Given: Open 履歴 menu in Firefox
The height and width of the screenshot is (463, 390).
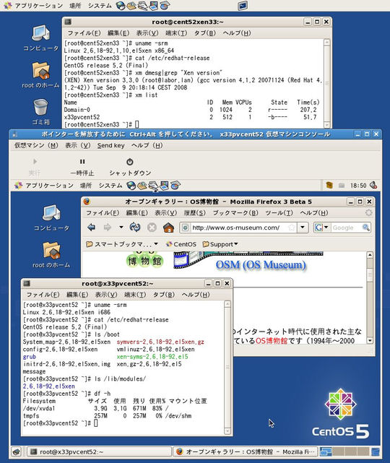Looking at the screenshot, I should point(195,212).
